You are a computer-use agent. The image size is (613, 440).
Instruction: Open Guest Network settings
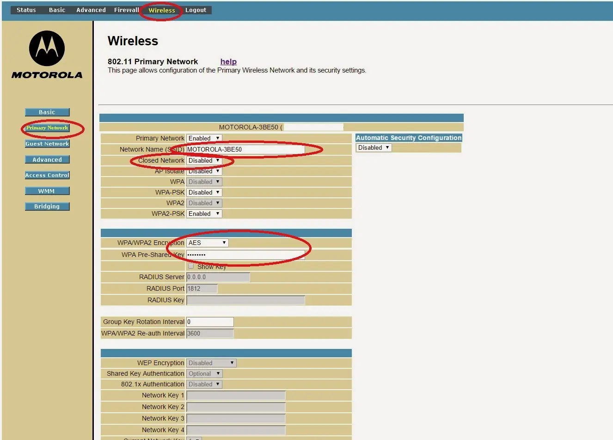pos(47,144)
